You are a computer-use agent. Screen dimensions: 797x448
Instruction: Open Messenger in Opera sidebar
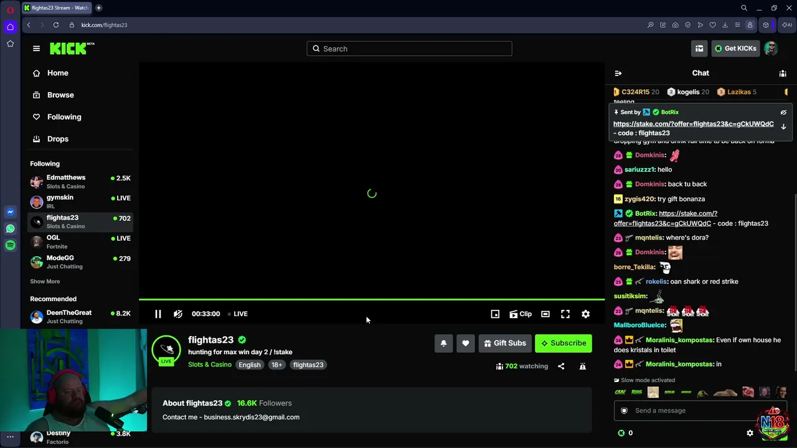coord(10,212)
